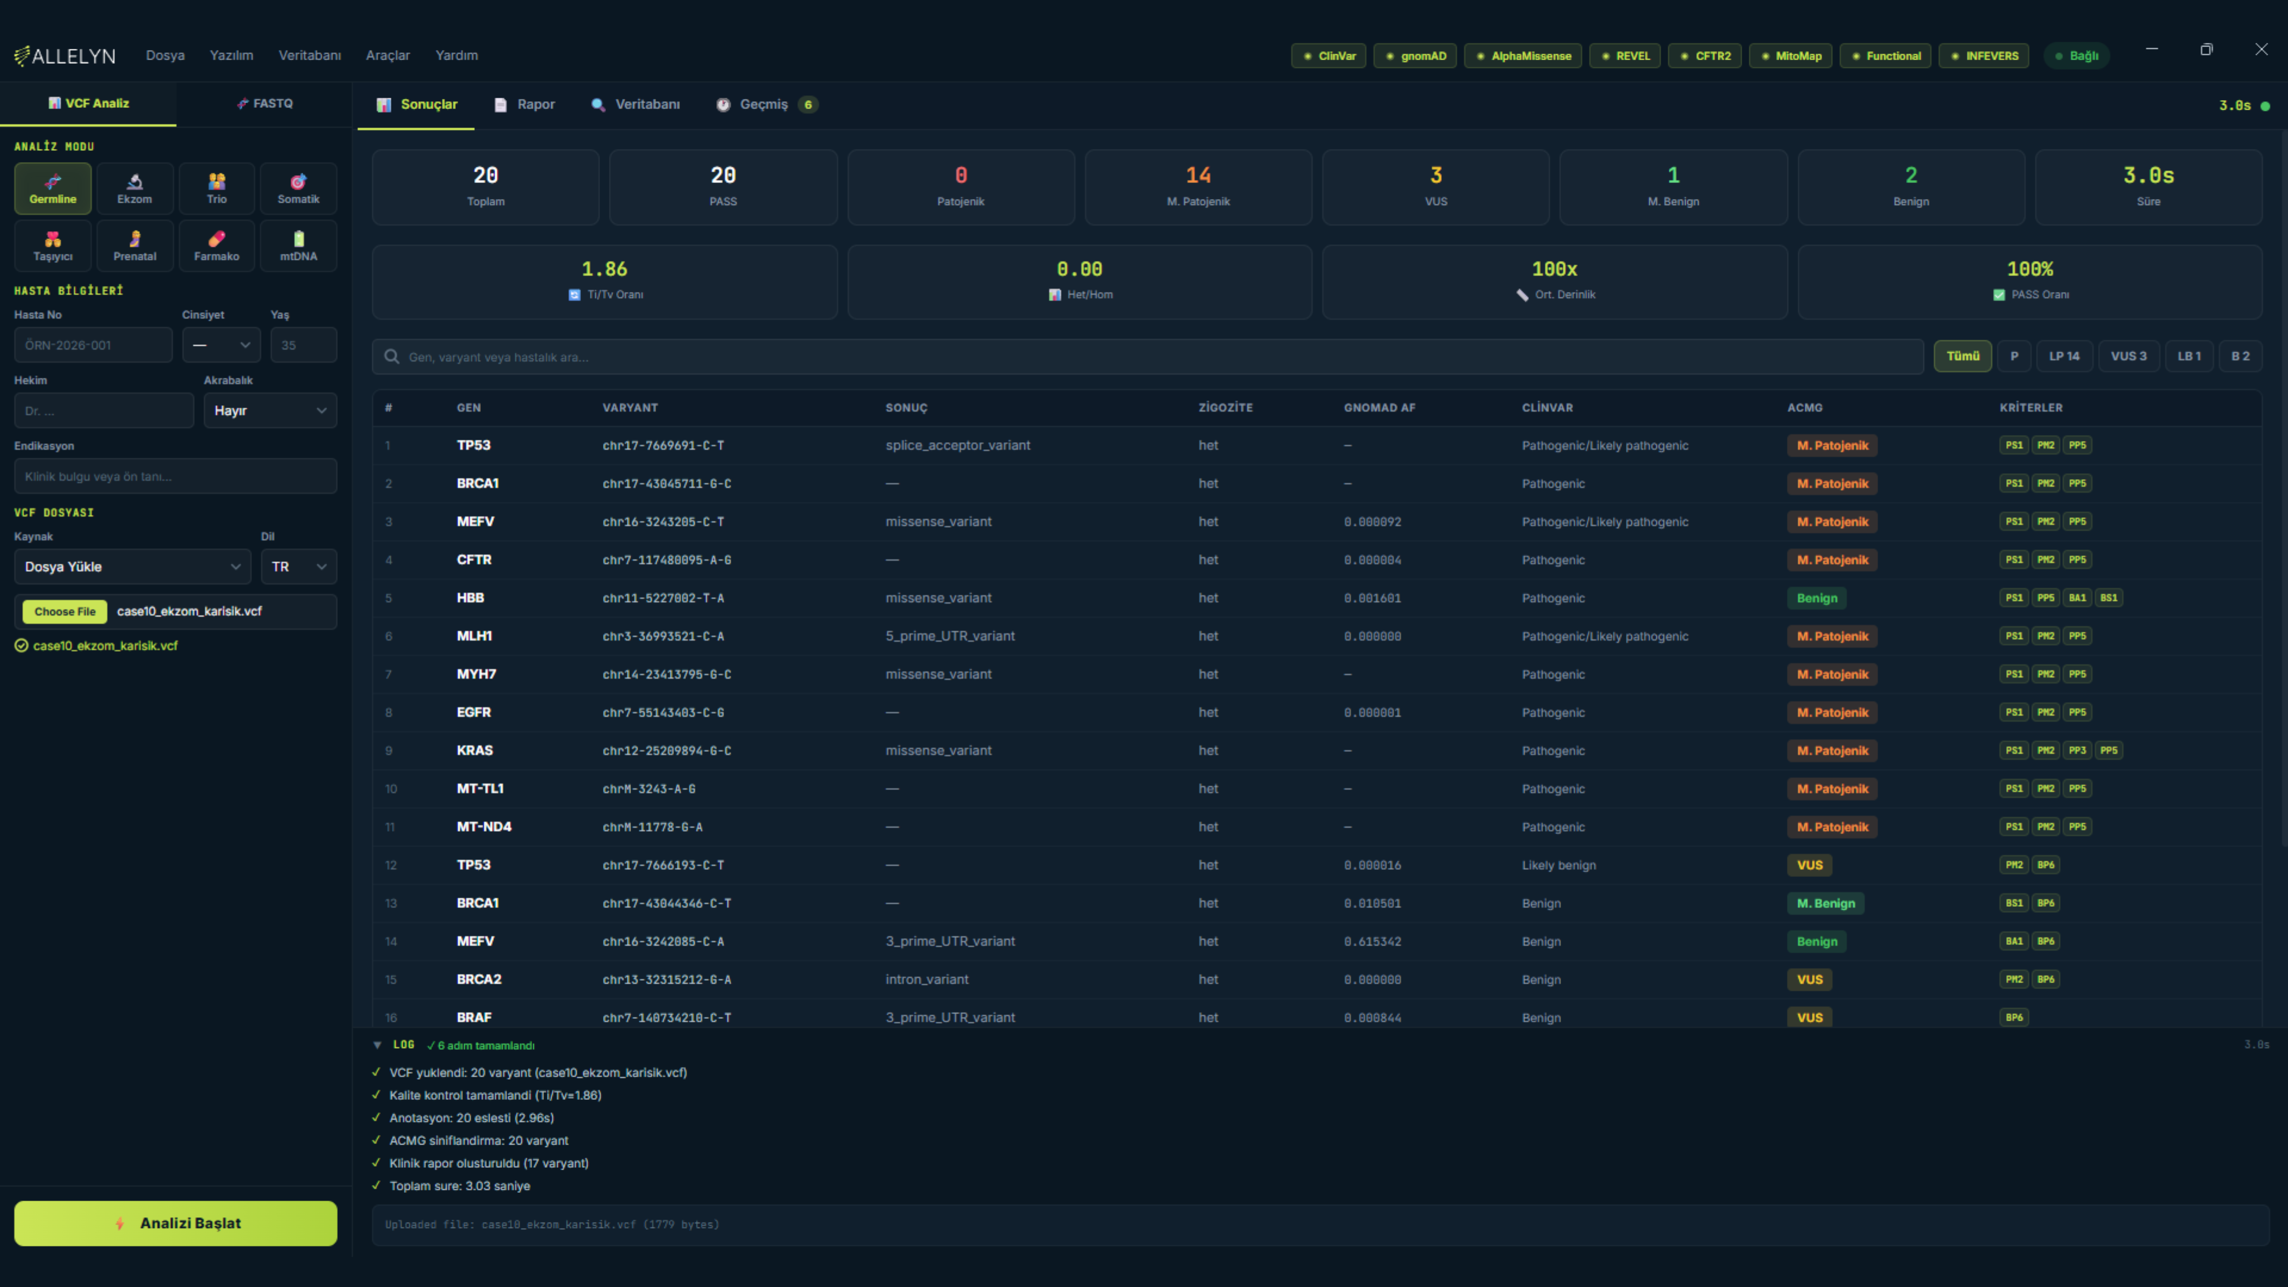Click the Analizi Başlat button

click(176, 1223)
